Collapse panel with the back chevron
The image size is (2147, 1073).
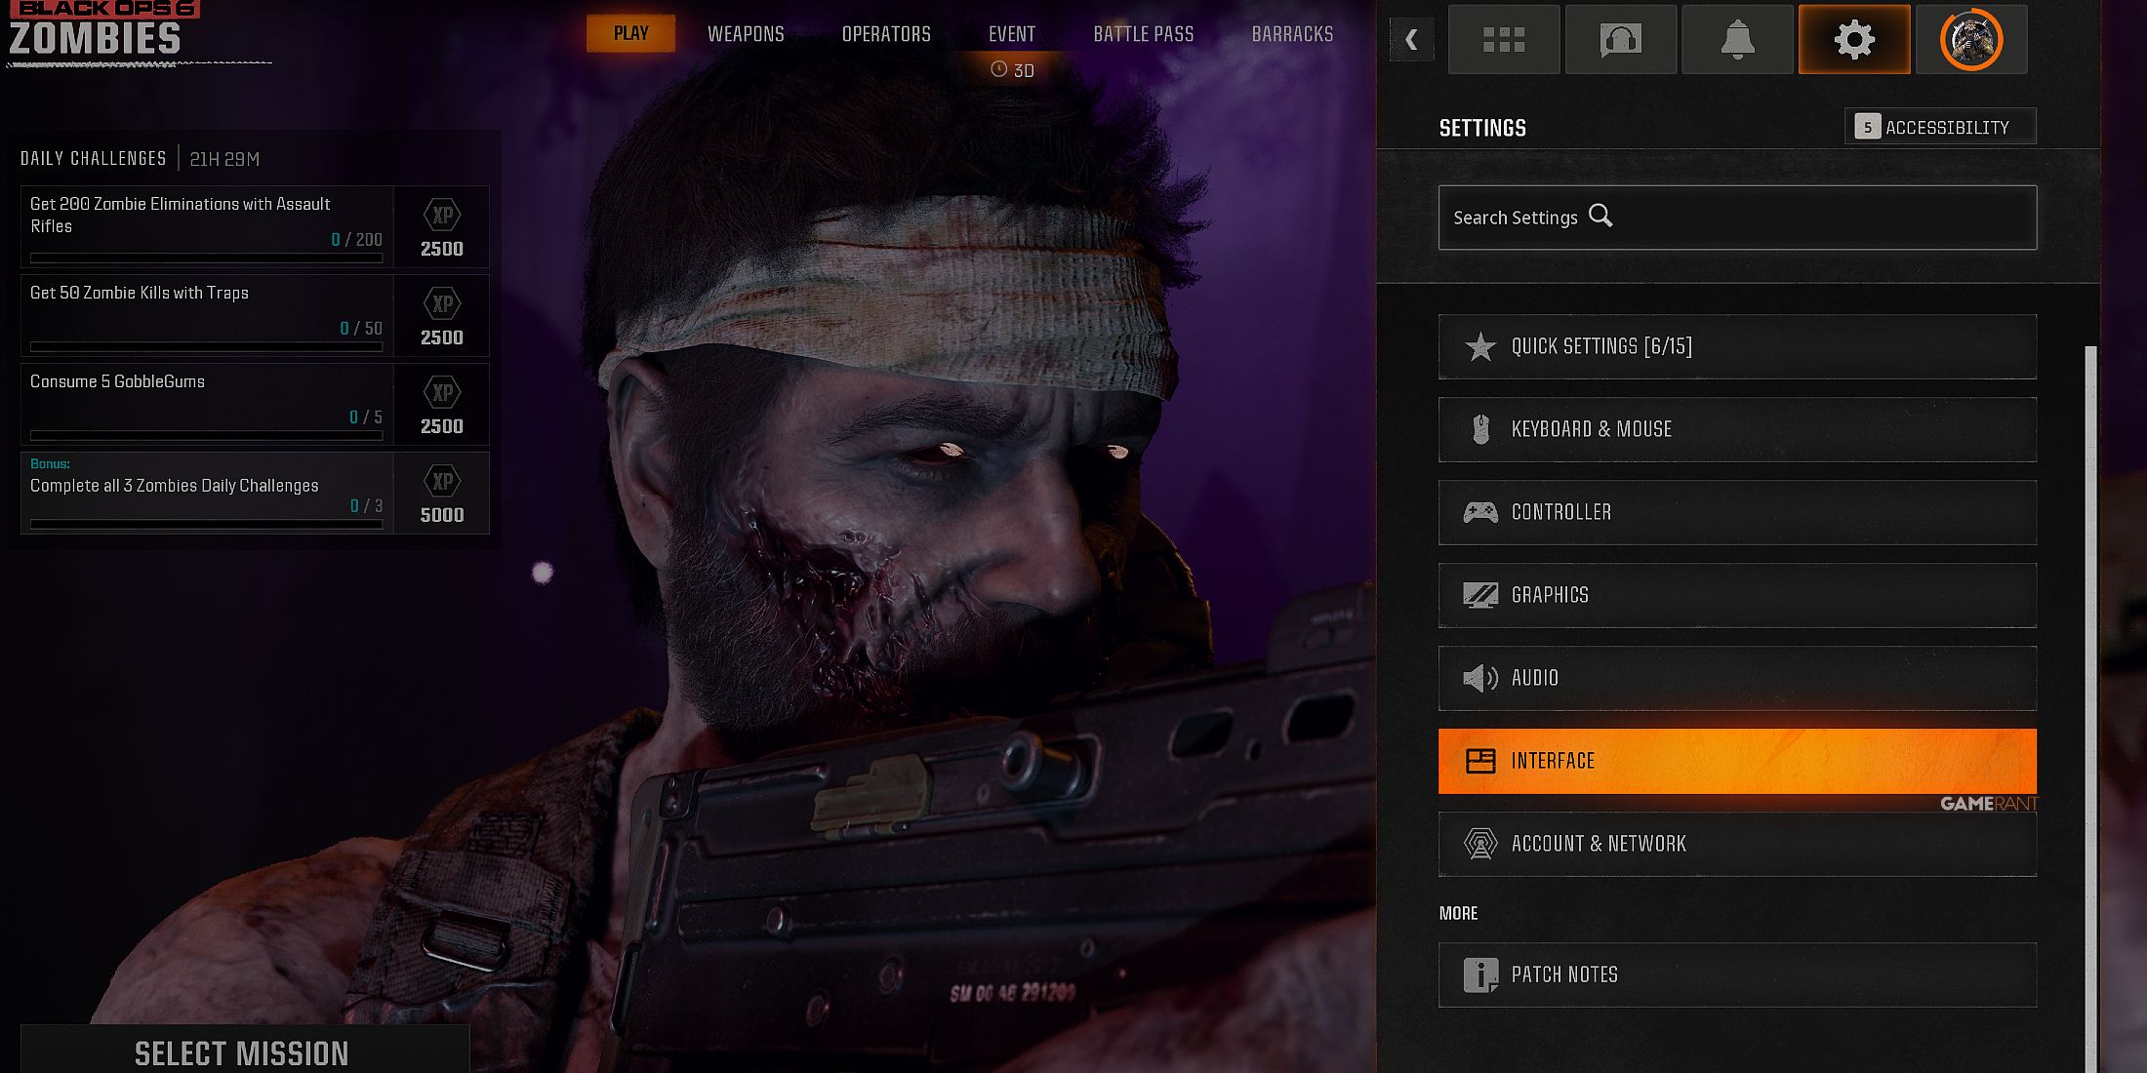[1411, 40]
